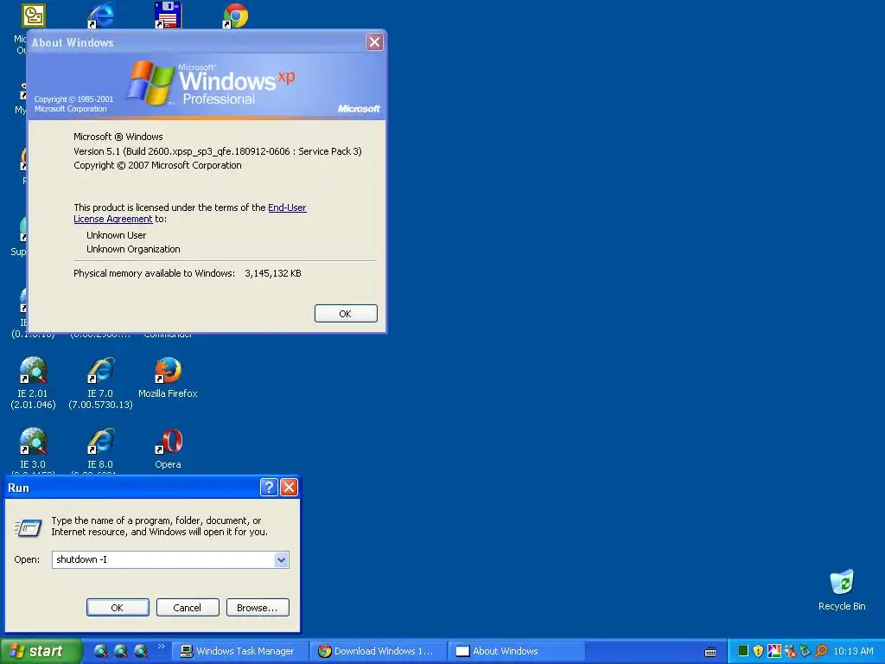The image size is (885, 664).
Task: Click OK in the About Windows dialog
Action: click(346, 313)
